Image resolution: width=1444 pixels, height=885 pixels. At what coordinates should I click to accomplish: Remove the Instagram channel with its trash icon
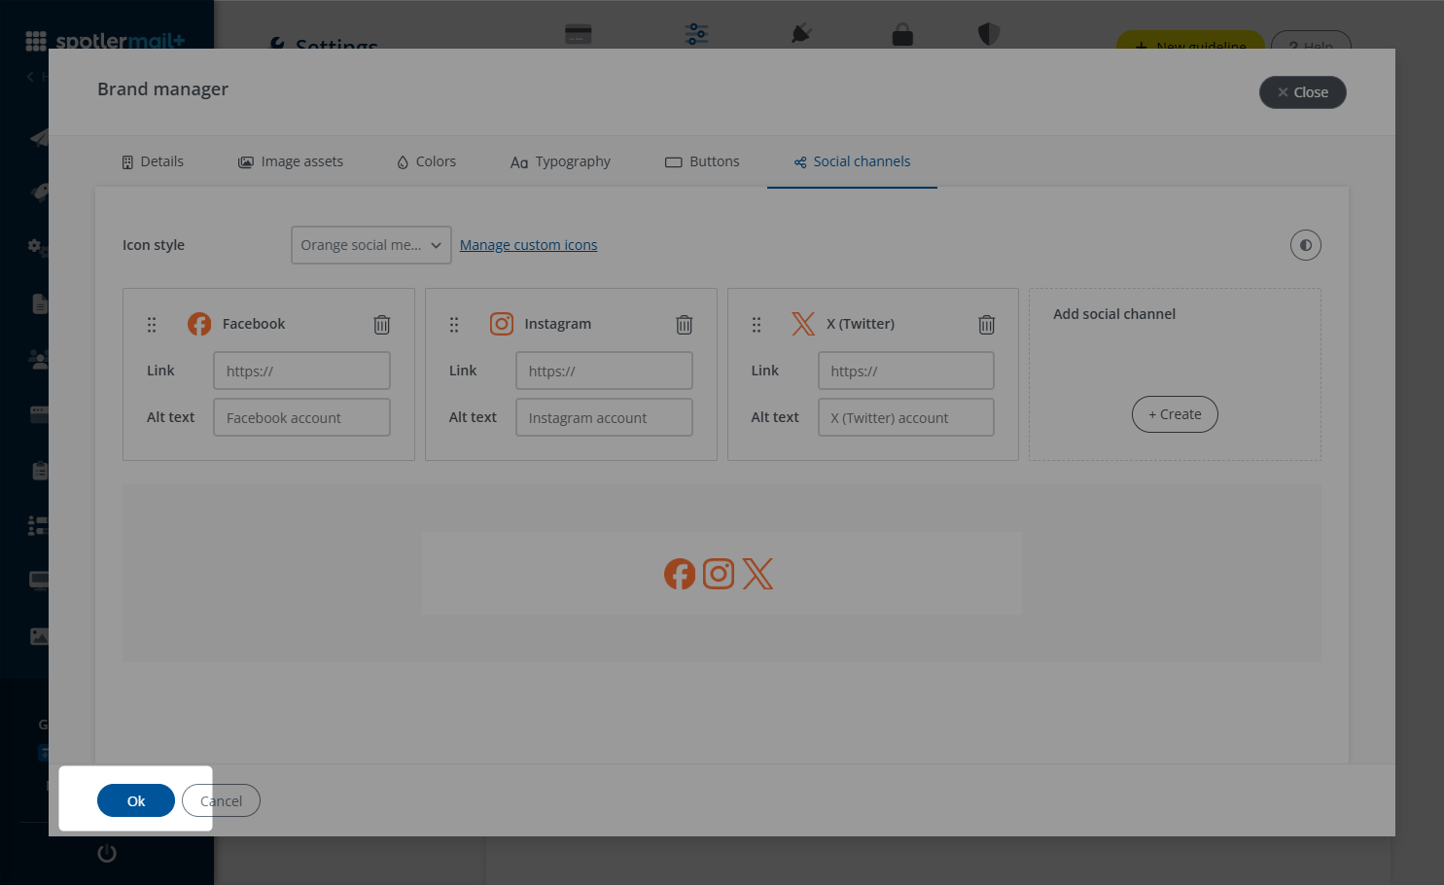click(685, 325)
